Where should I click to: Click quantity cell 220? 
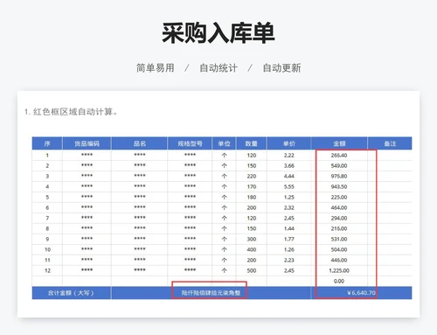pos(252,176)
